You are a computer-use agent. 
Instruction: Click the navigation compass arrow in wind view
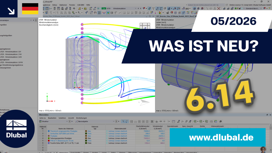pyautogui.click(x=144, y=102)
